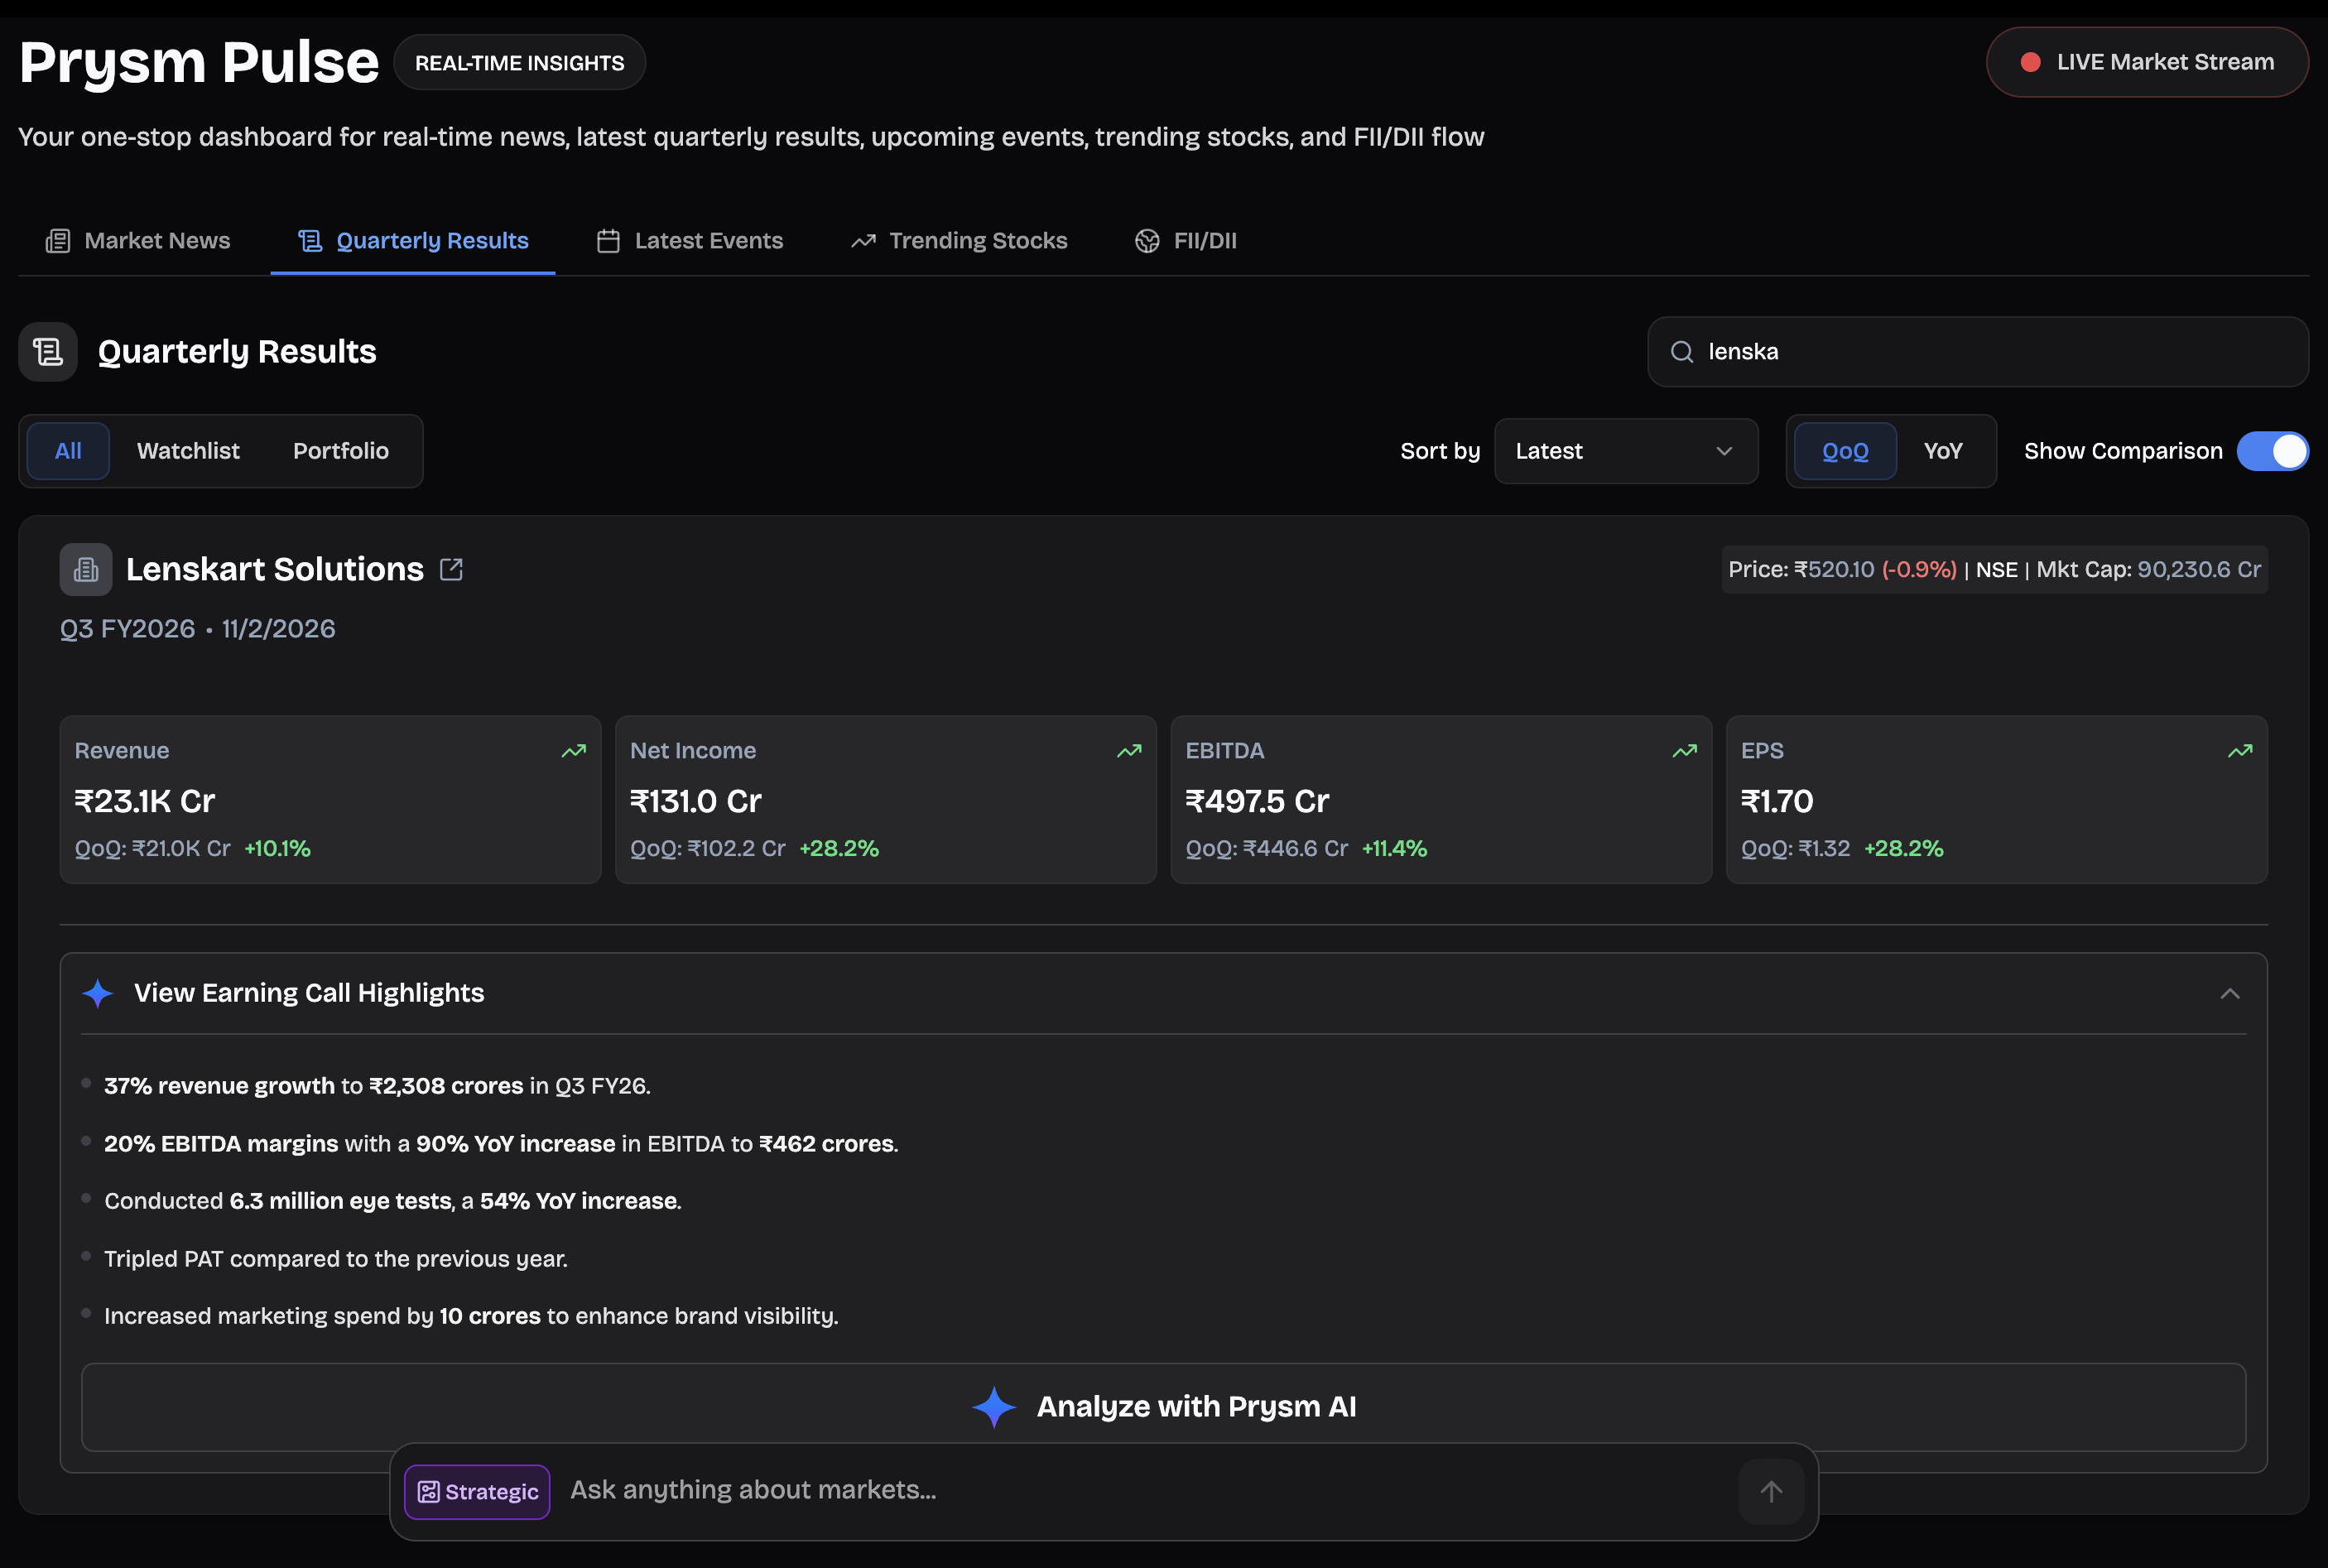Click the EPS trend arrow icon
This screenshot has width=2328, height=1568.
coord(2239,751)
